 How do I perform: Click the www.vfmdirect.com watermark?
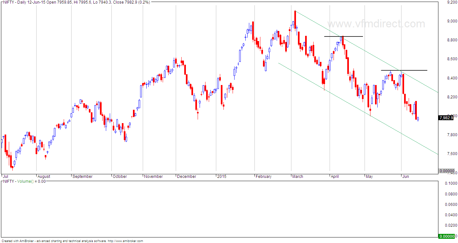pos(375,23)
